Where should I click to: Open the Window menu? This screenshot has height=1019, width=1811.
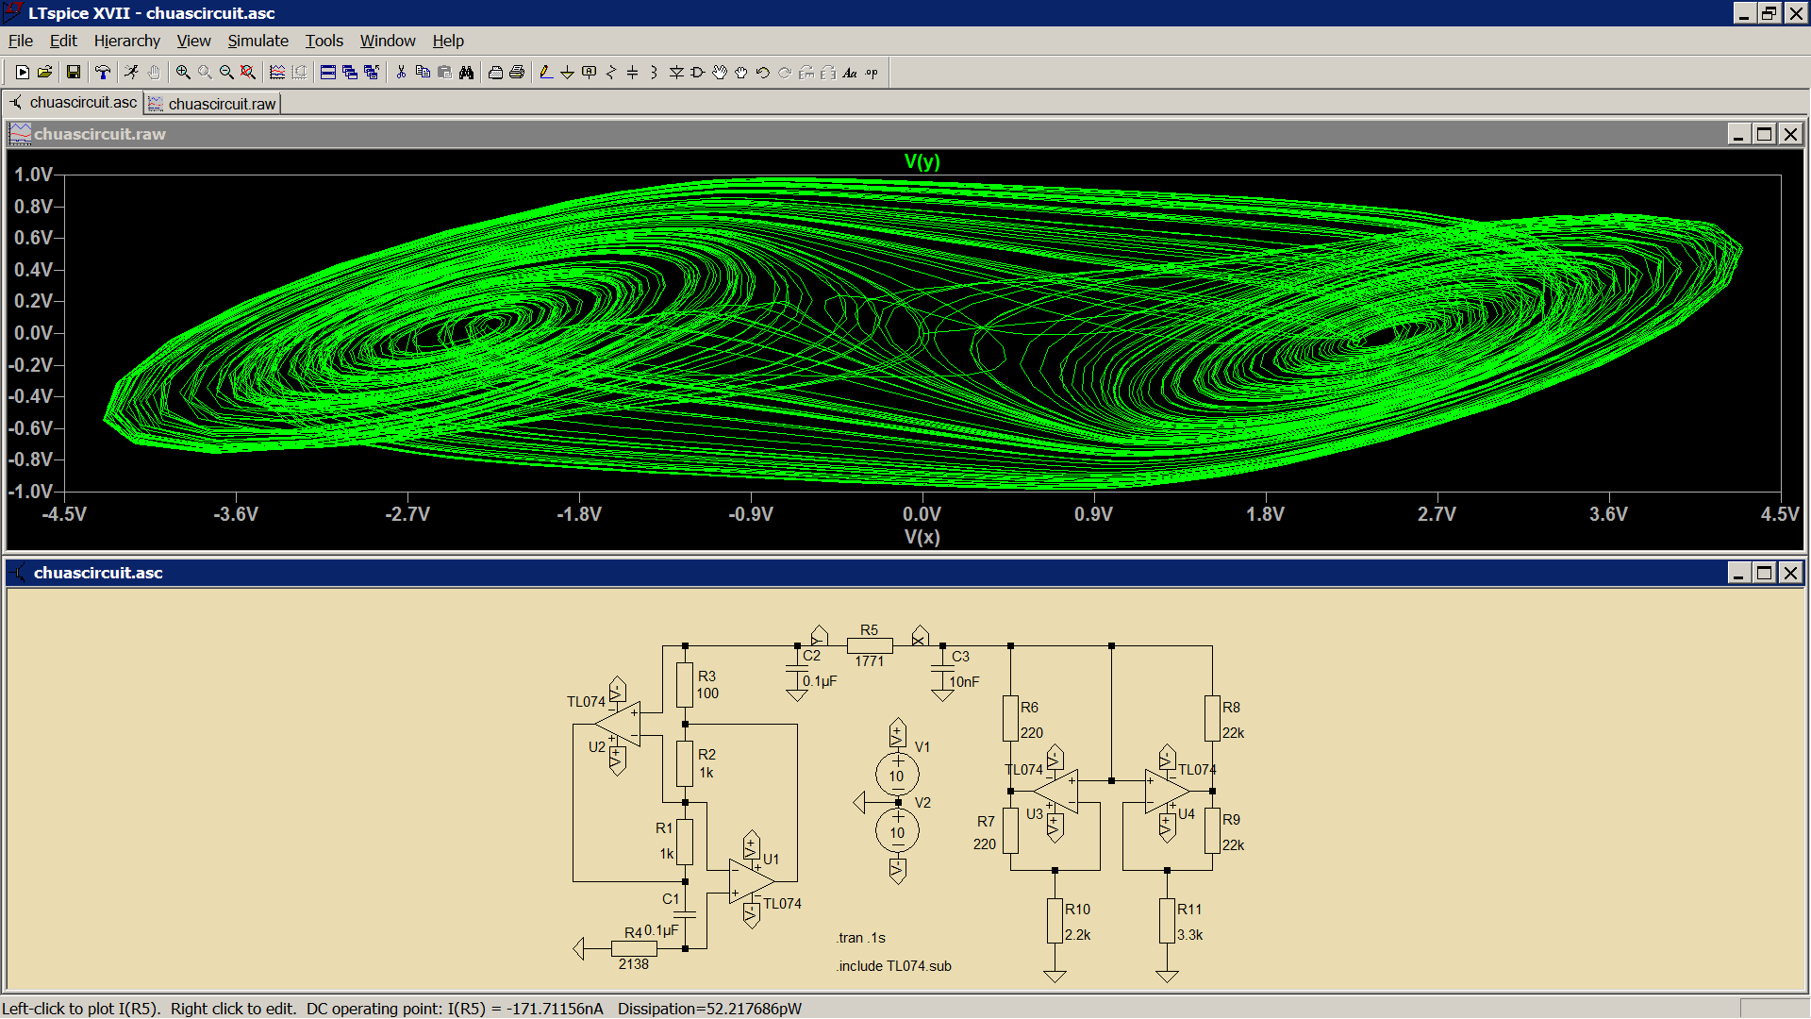[388, 41]
